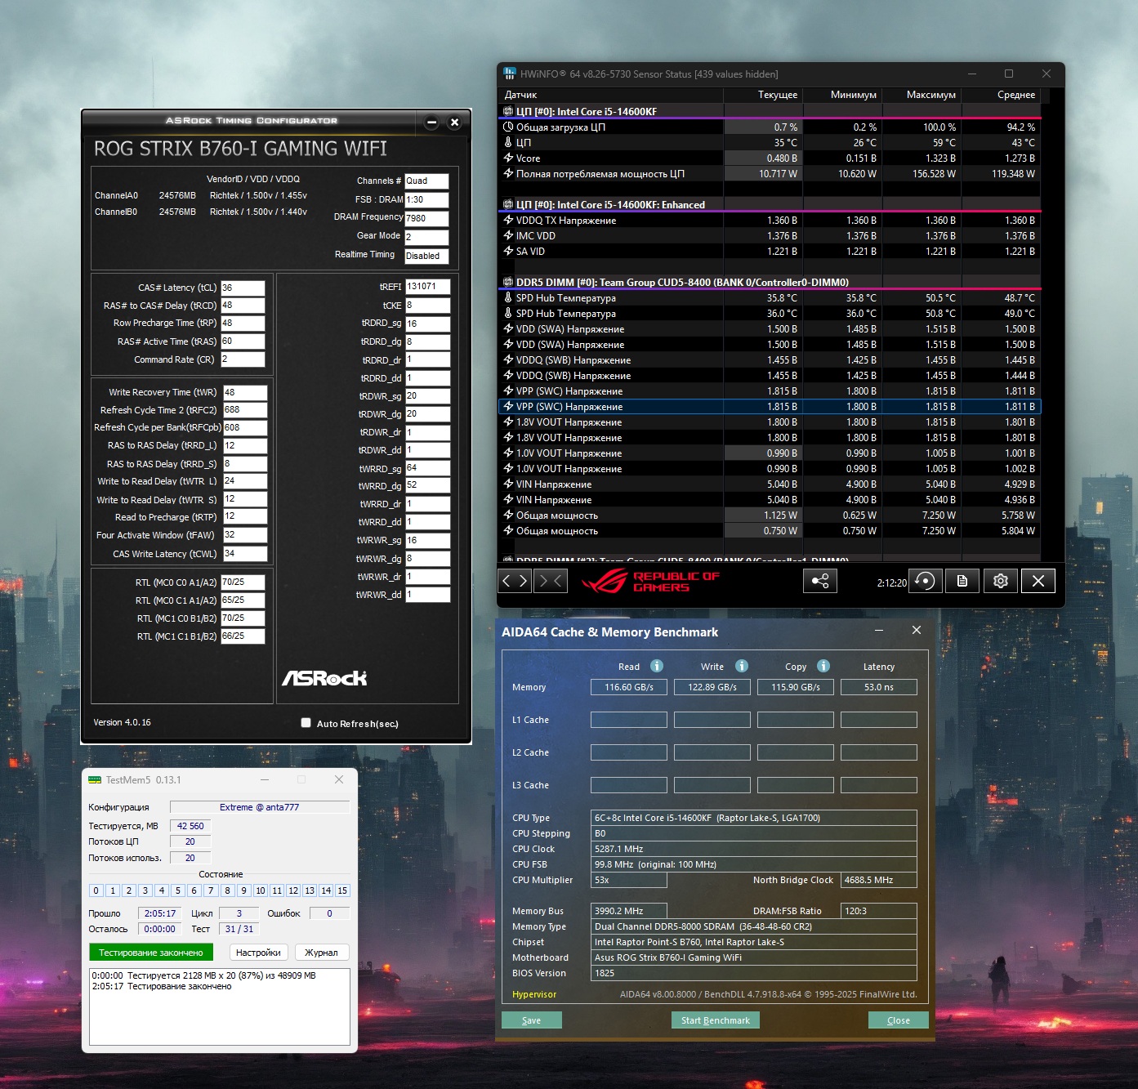Click state cell 0 in TestMem5 Состояние
The image size is (1138, 1089).
click(x=96, y=890)
